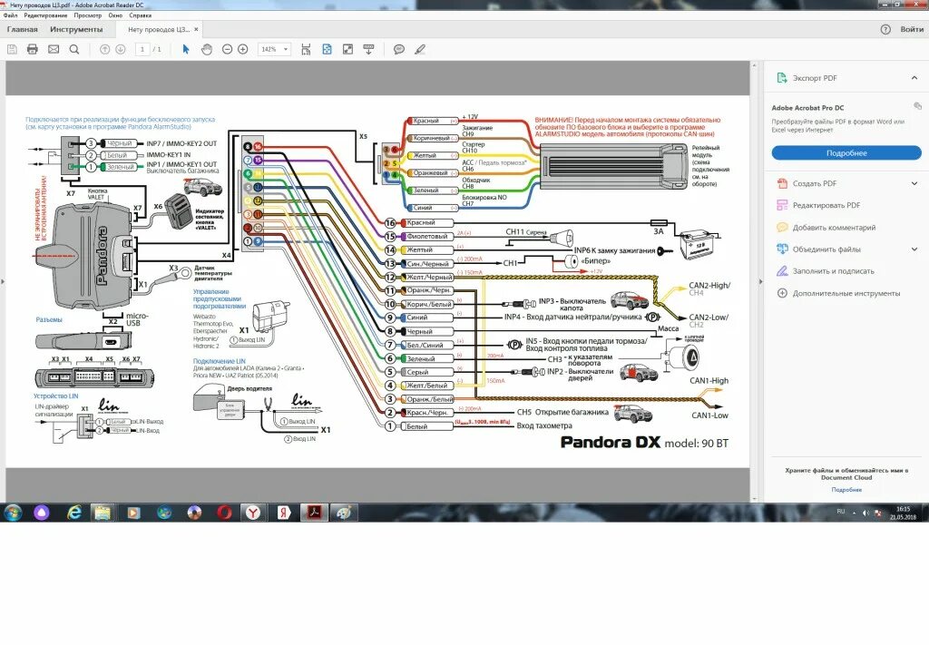Open the Редактировать PDF tool
Screen dimensions: 929x645
pyautogui.click(x=826, y=206)
